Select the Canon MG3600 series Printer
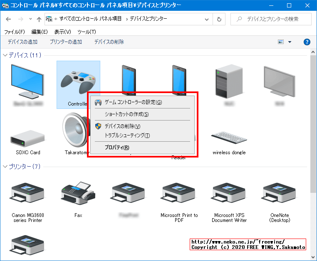 tap(28, 193)
